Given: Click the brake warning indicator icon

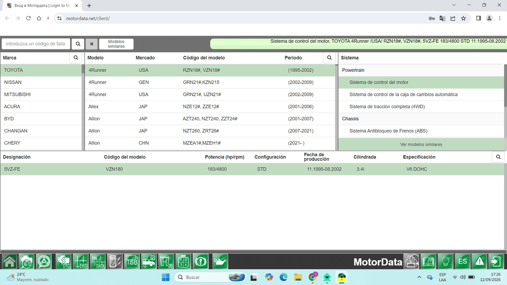Looking at the screenshot, I should (x=201, y=262).
